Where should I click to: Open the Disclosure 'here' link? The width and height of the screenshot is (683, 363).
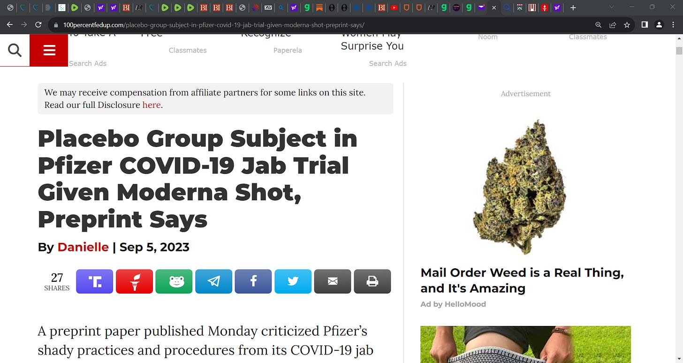[x=152, y=105]
